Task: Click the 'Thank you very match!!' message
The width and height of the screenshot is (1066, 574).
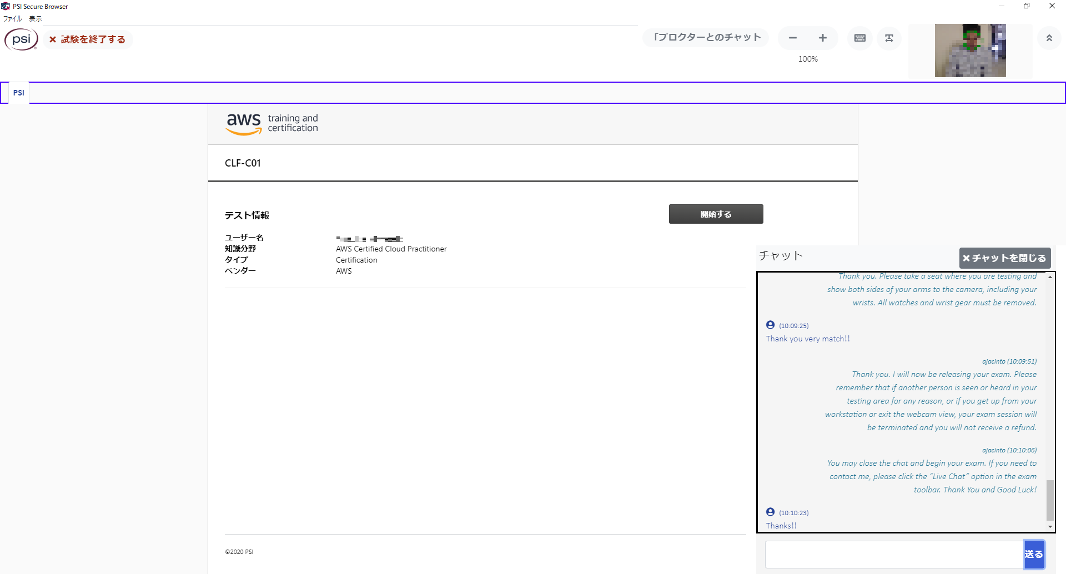Action: click(808, 339)
